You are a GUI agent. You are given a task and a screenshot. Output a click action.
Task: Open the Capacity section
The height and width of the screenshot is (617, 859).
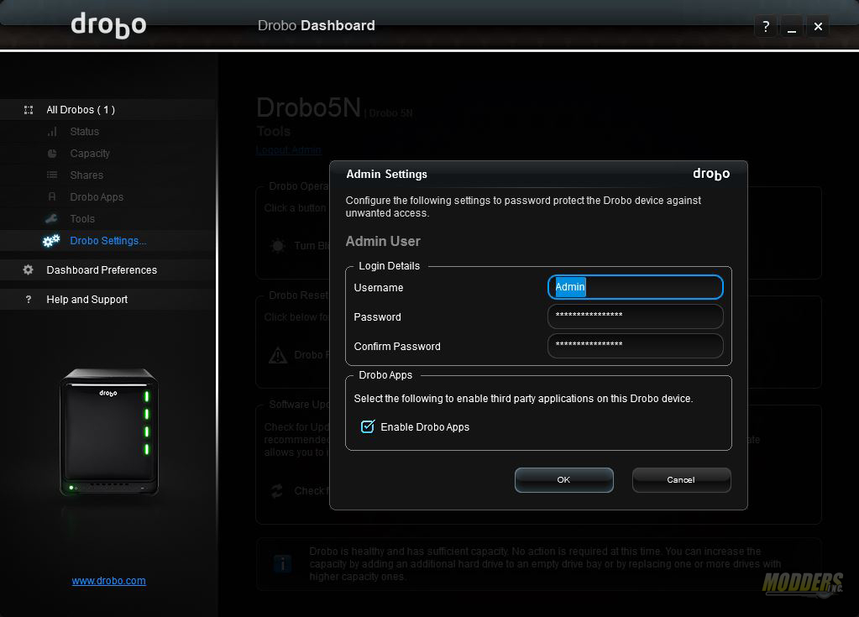point(90,154)
